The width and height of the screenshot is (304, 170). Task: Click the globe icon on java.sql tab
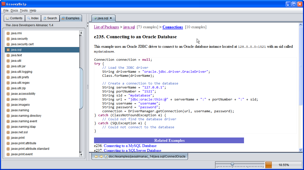95,18
